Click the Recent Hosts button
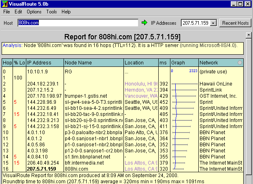 point(235,23)
